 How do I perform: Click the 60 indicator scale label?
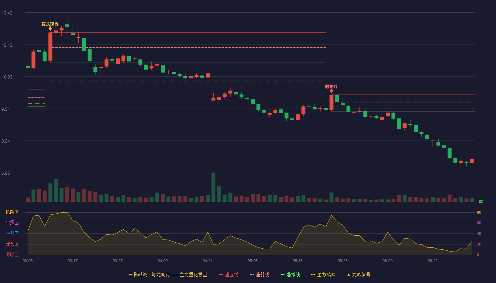pyautogui.click(x=479, y=223)
